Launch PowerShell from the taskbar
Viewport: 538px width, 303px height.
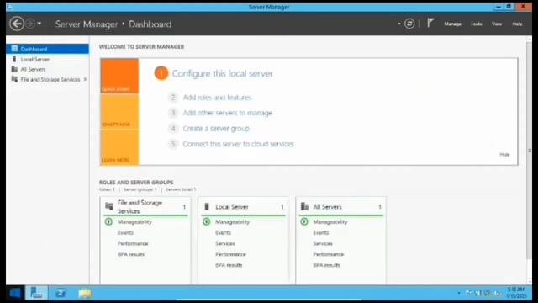pos(61,293)
